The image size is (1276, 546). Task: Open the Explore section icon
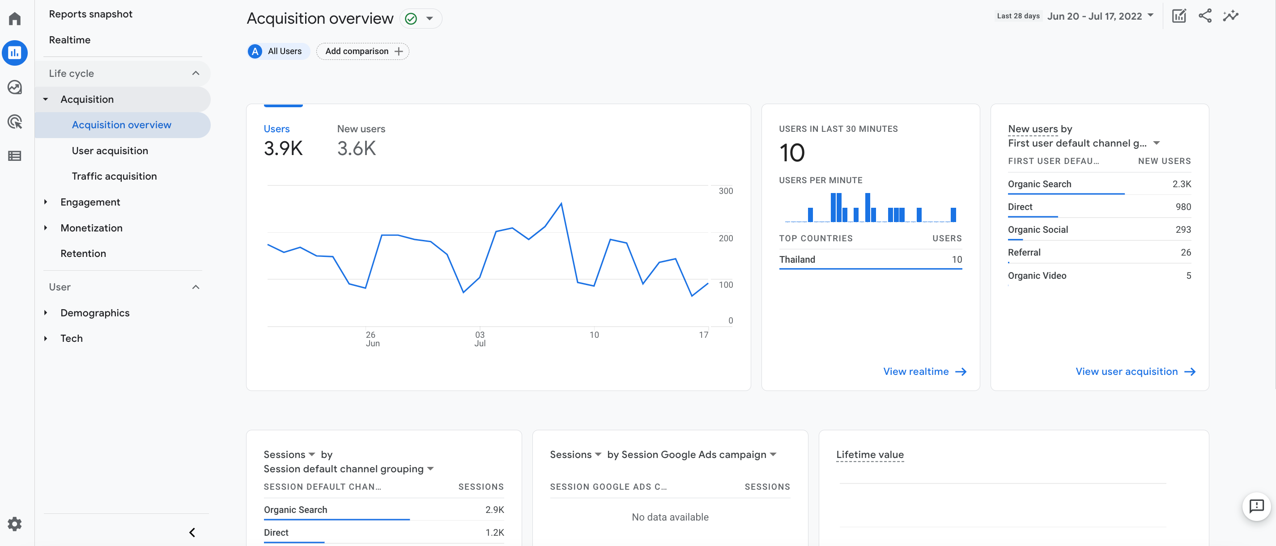tap(15, 88)
